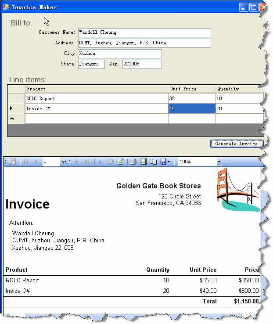Screen dimensions: 273x324
Task: Go to next report page
Action: pyautogui.click(x=77, y=162)
